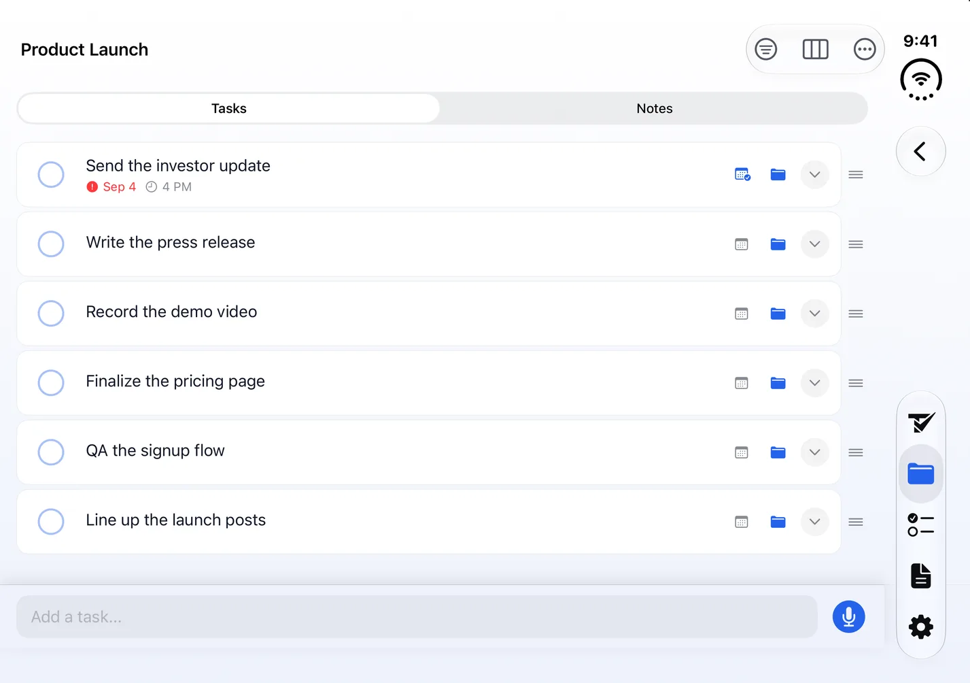
Task: Check off Finalize the pricing page
Action: (51, 383)
